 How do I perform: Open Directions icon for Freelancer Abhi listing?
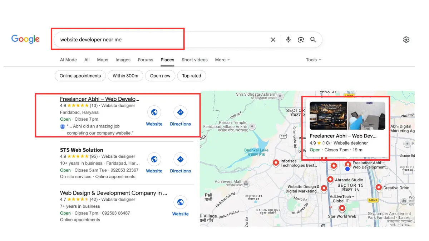coord(180,112)
